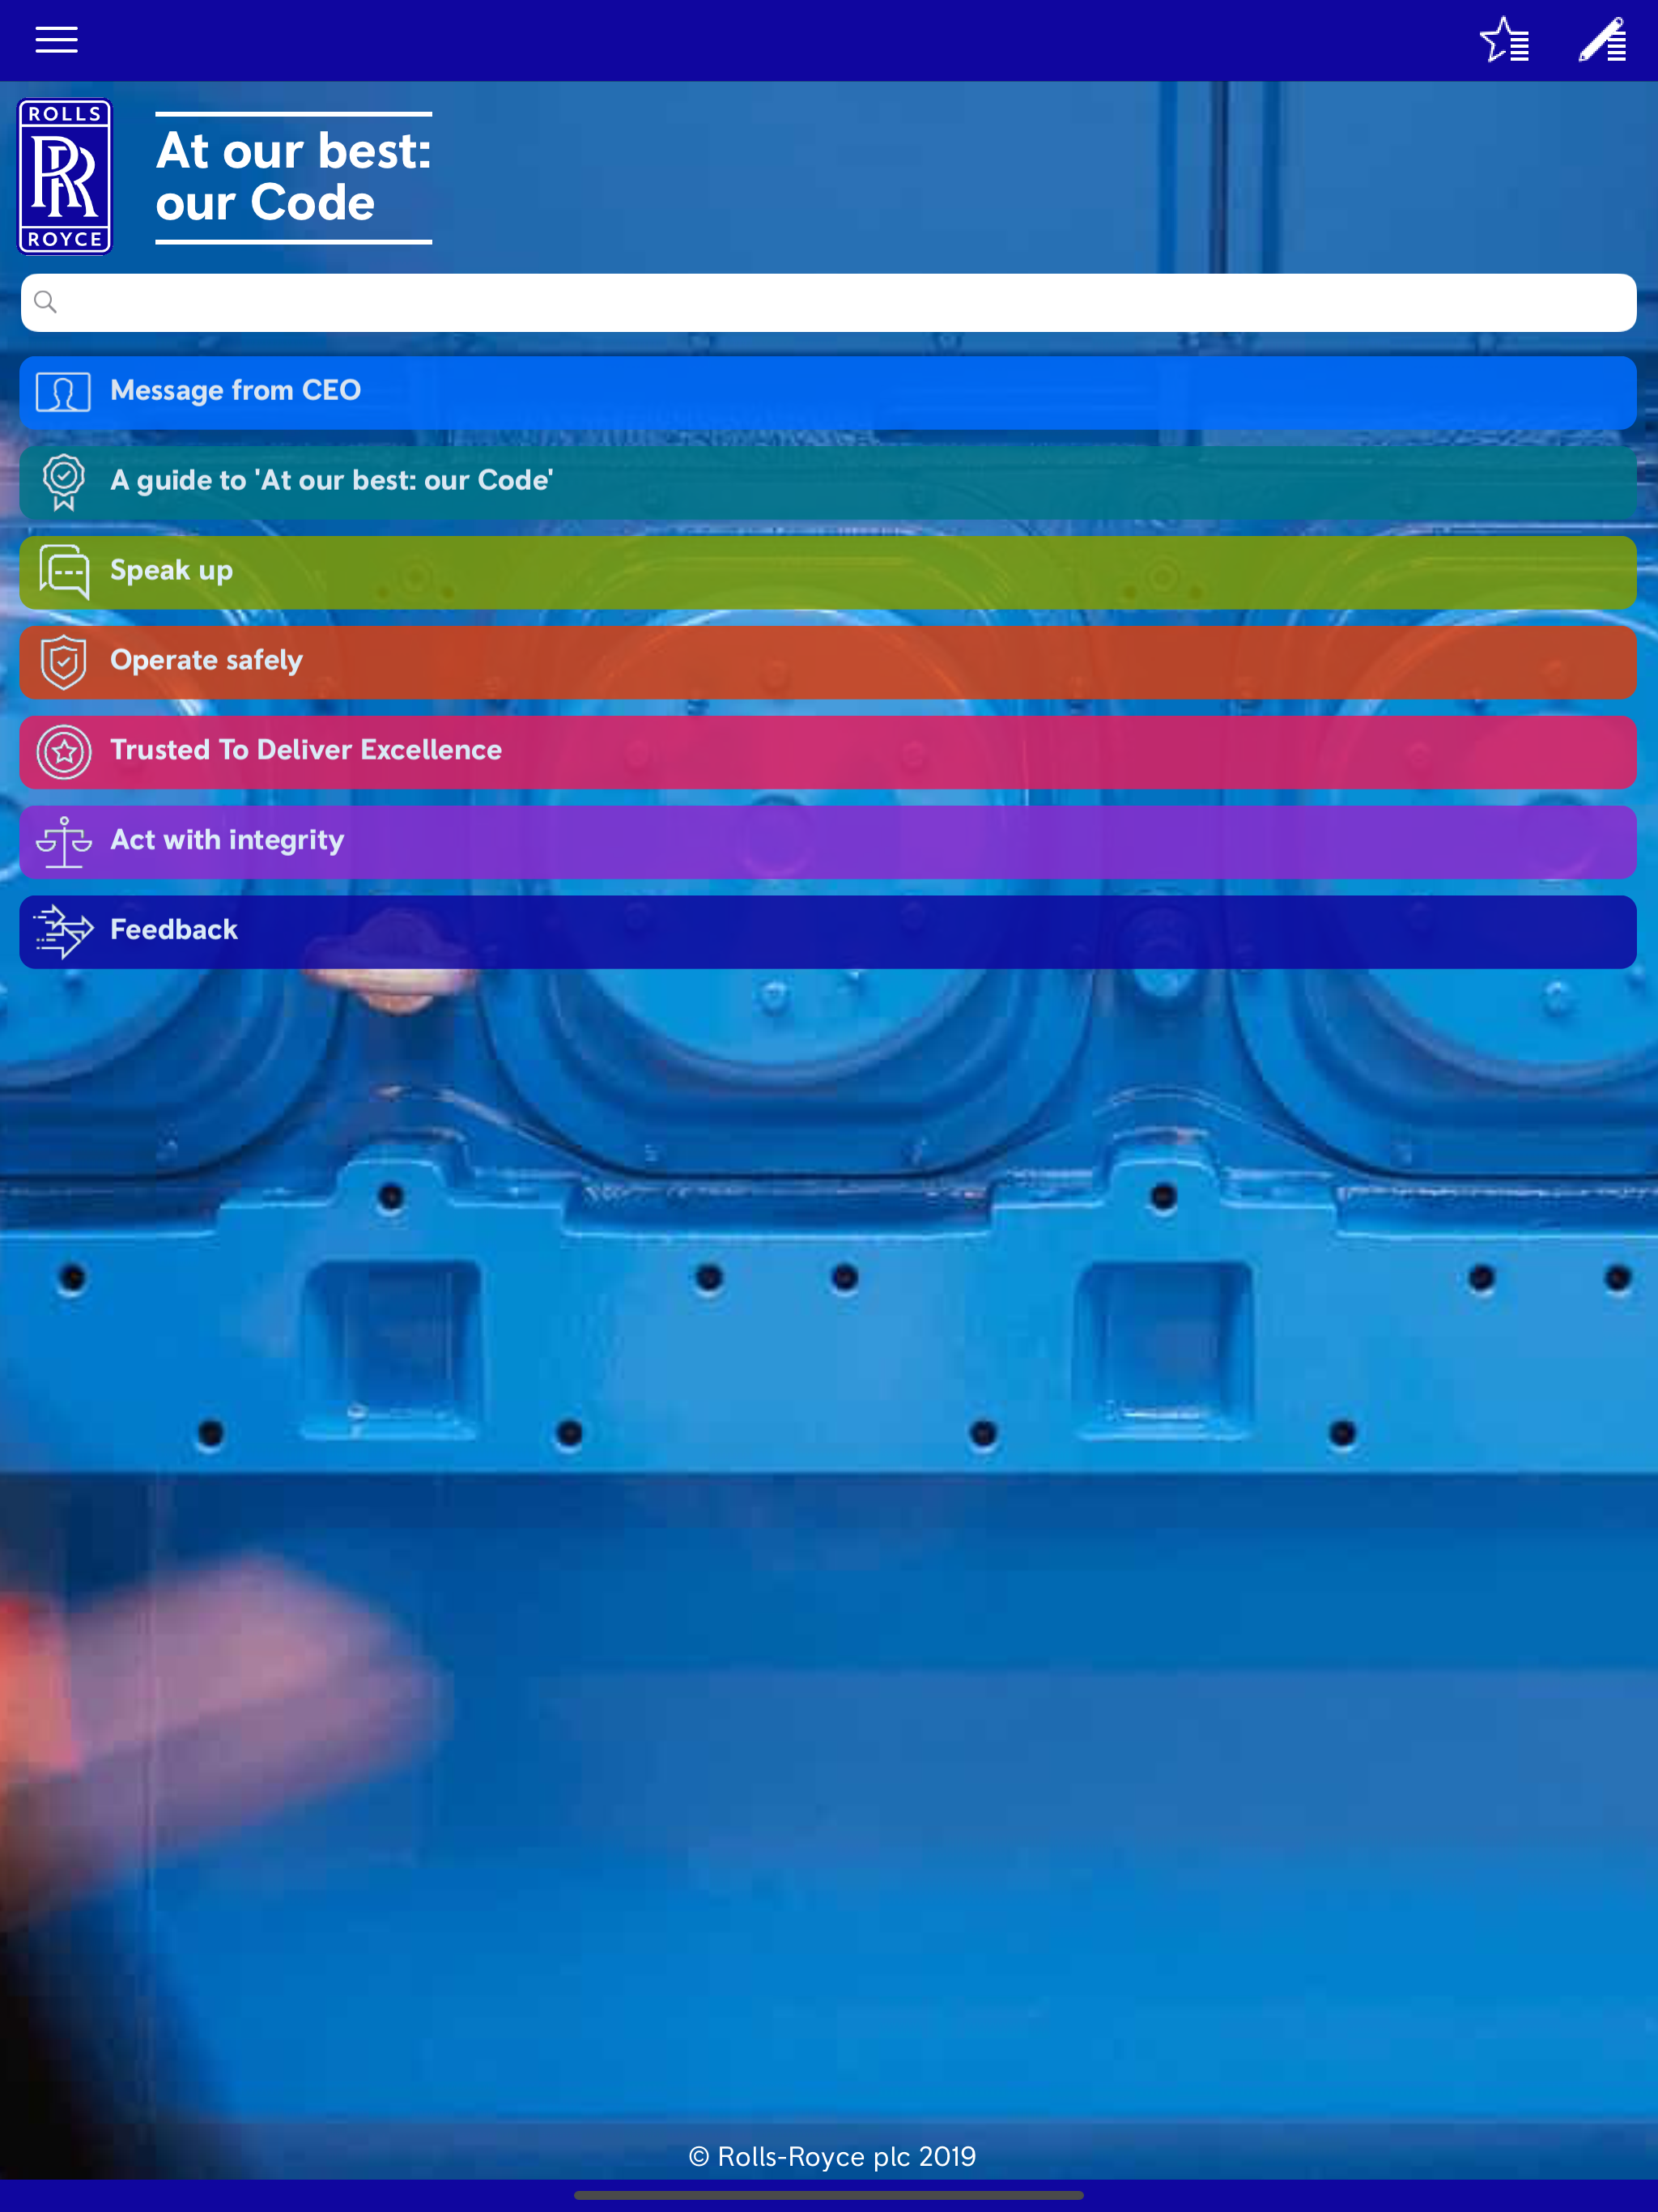Click the magnifying glass search icon

coord(45,302)
